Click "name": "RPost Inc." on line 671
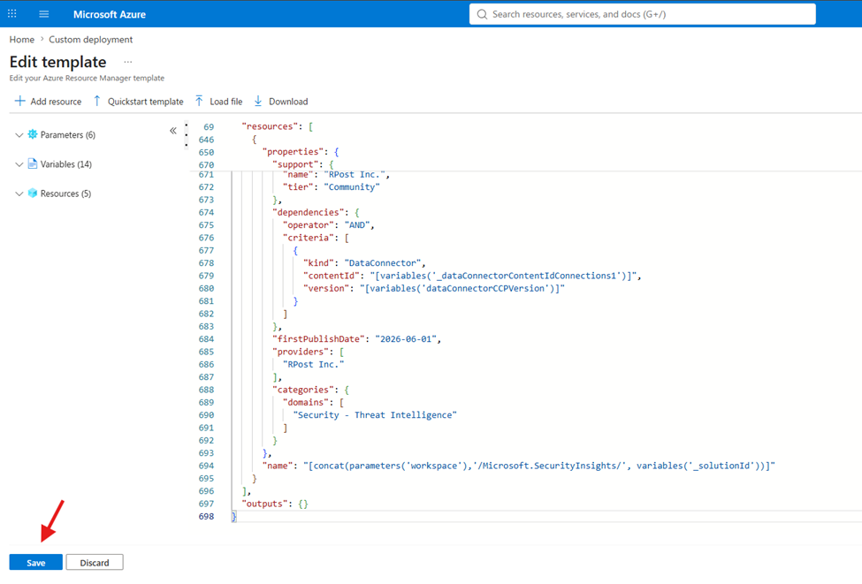This screenshot has width=862, height=584. click(336, 175)
